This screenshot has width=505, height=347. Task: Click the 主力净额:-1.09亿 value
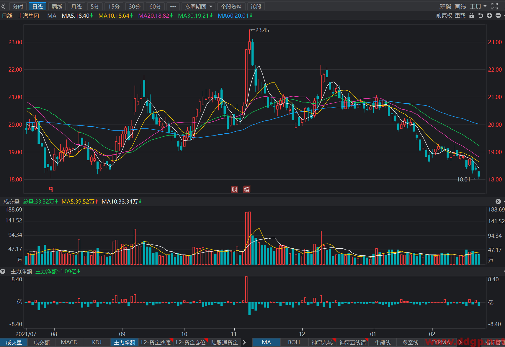point(58,271)
